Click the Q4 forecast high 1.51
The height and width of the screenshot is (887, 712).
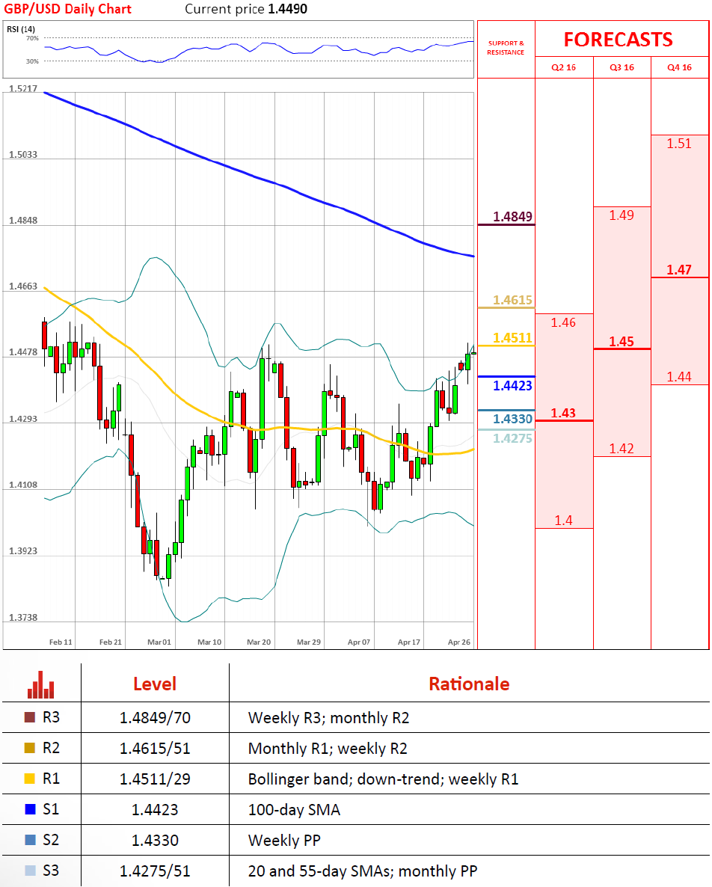(x=678, y=144)
